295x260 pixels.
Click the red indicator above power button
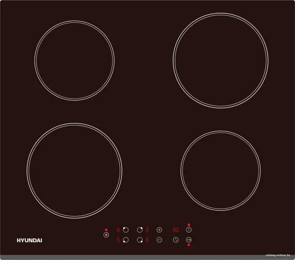pyautogui.click(x=188, y=225)
